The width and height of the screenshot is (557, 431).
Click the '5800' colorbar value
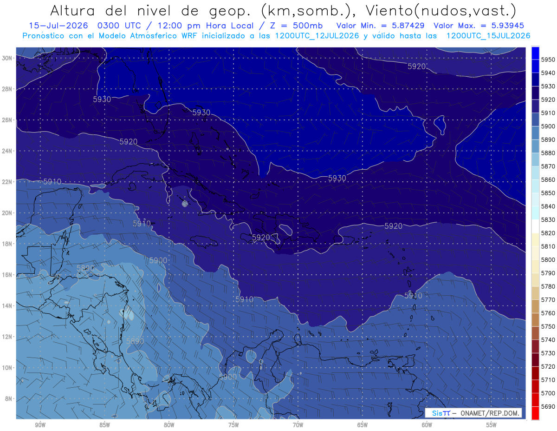pyautogui.click(x=548, y=259)
